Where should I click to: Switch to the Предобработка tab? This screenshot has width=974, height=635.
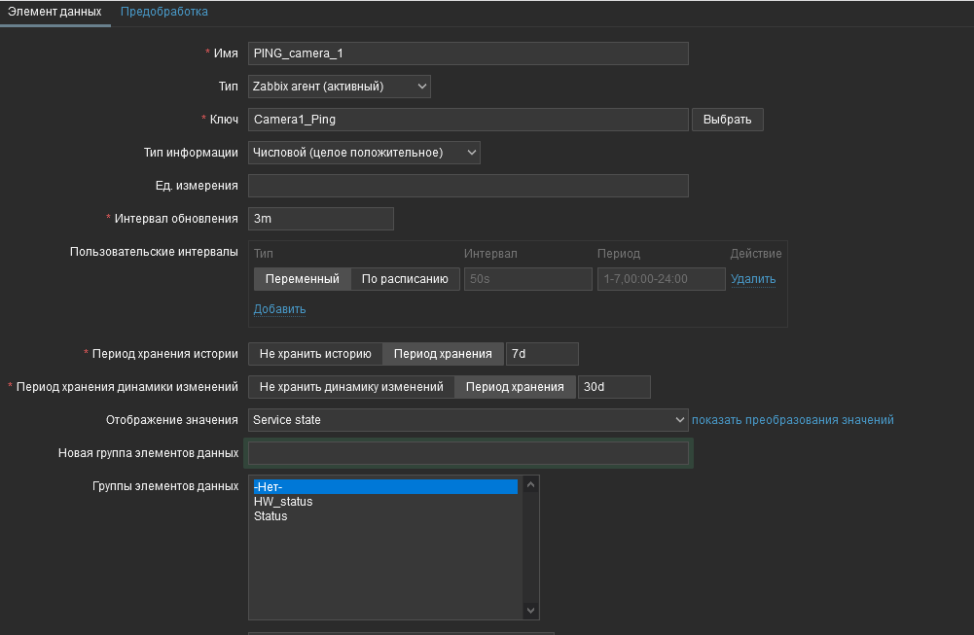point(163,12)
